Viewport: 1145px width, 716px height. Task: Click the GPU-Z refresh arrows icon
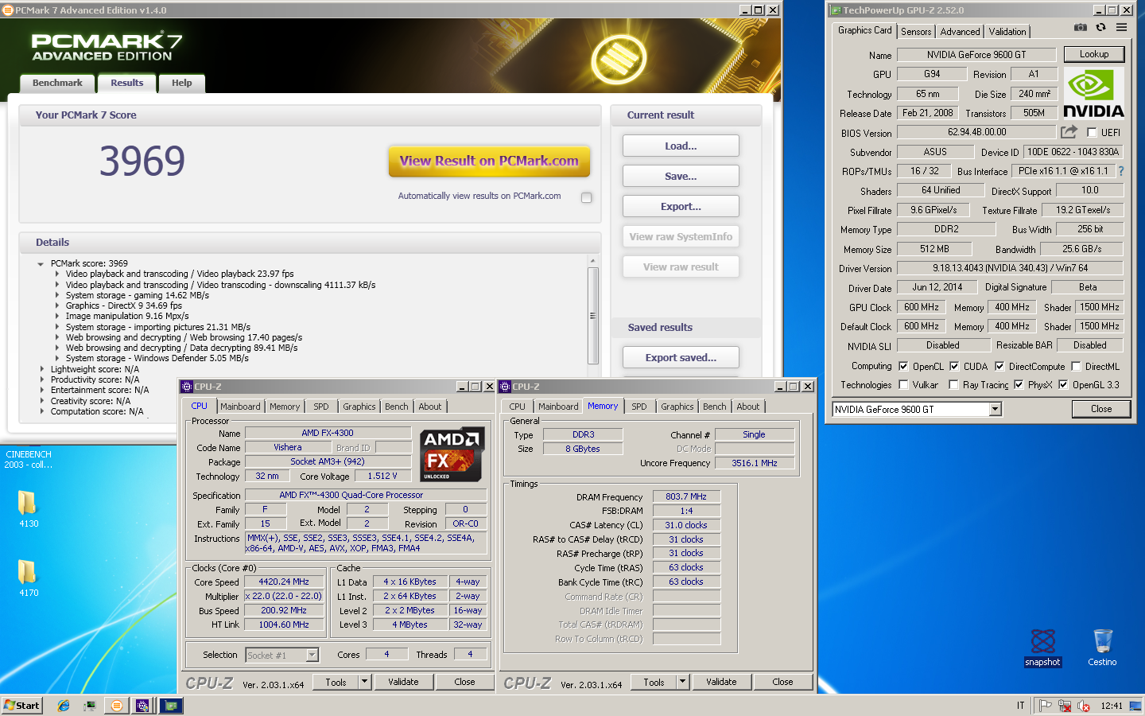1100,27
